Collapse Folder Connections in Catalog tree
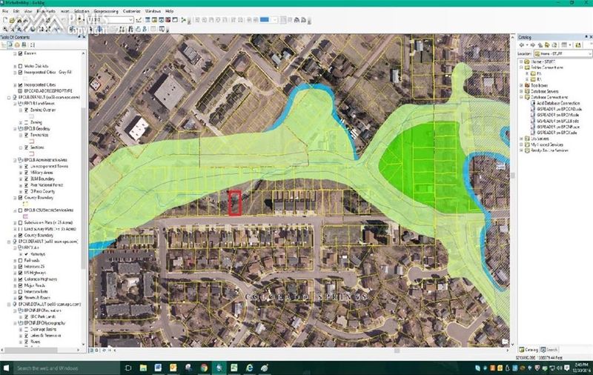Viewport: 593px width, 375px height. (521, 67)
